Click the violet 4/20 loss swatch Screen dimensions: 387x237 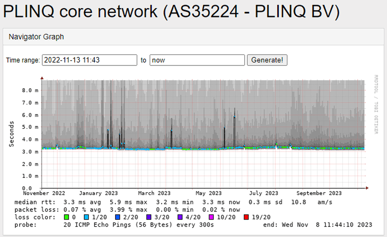(x=180, y=217)
